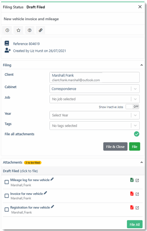Click the File All button
The width and height of the screenshot is (147, 231).
click(135, 224)
